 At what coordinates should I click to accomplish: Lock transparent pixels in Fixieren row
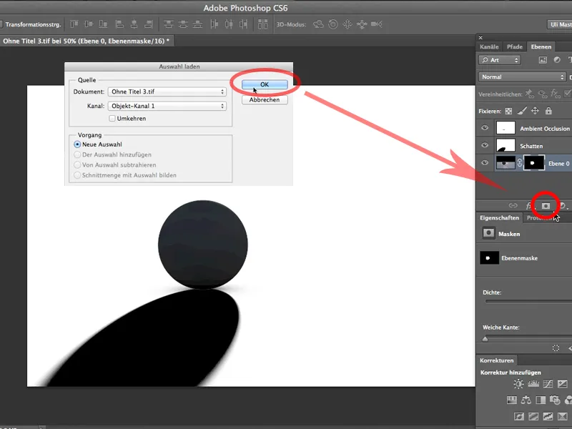(508, 111)
